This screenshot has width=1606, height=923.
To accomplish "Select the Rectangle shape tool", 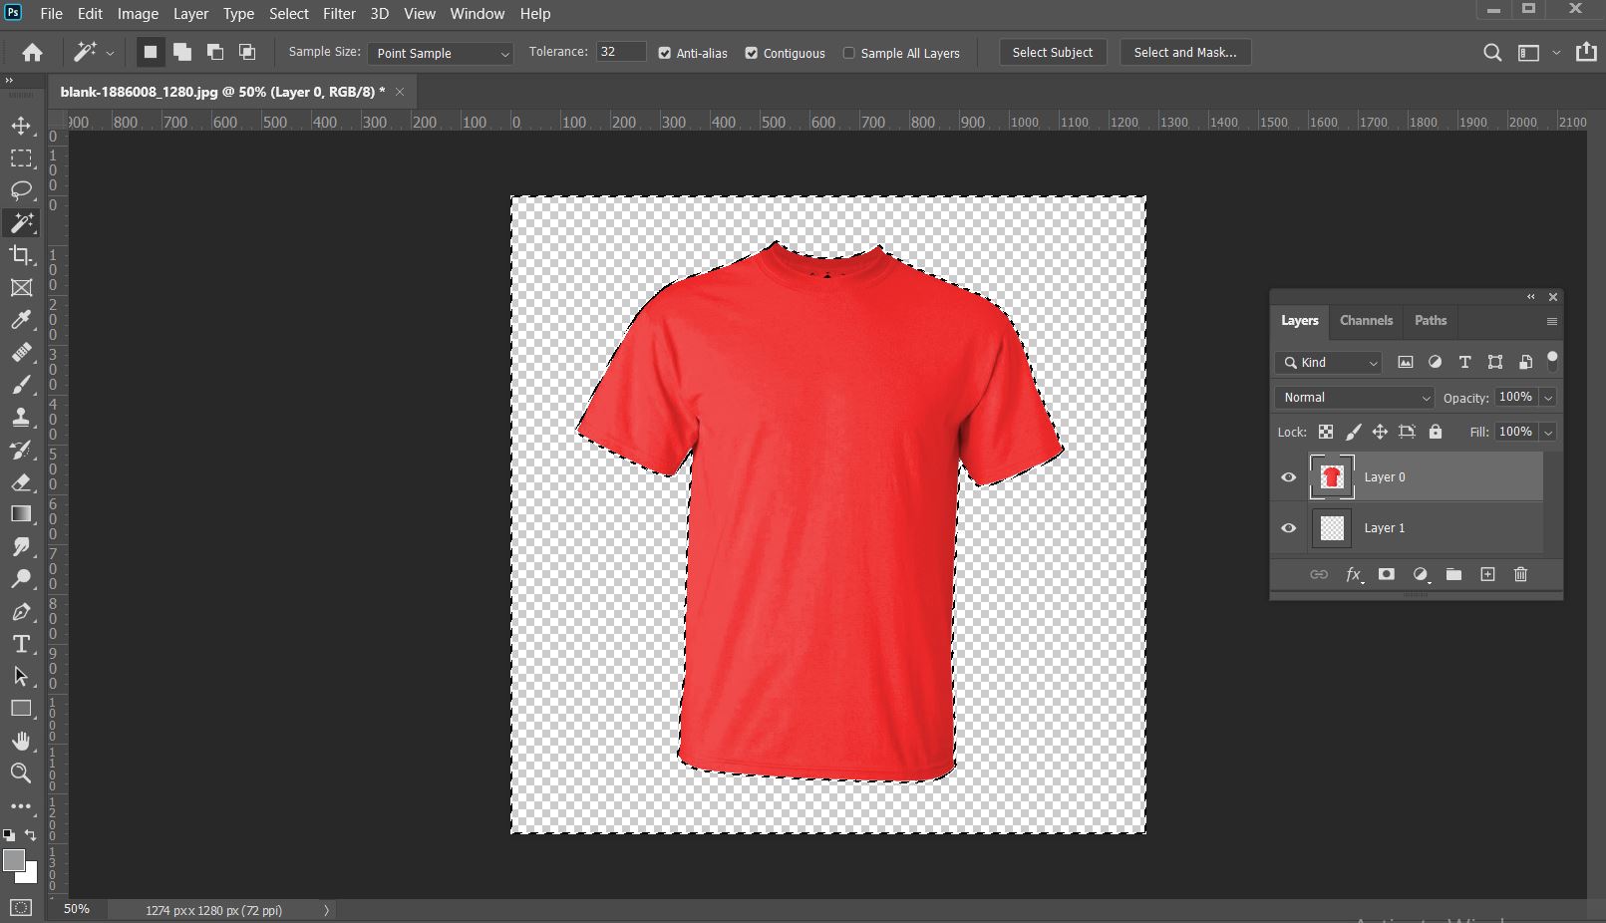I will pyautogui.click(x=21, y=709).
